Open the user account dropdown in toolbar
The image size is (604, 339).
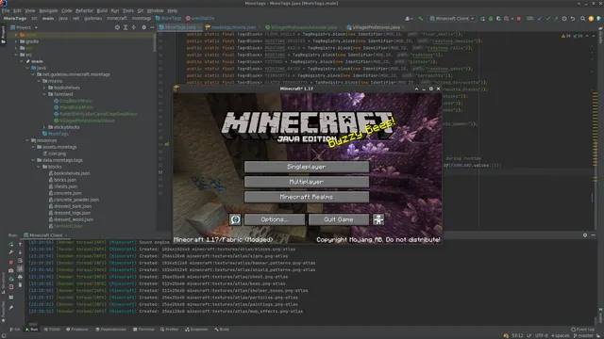tap(409, 19)
